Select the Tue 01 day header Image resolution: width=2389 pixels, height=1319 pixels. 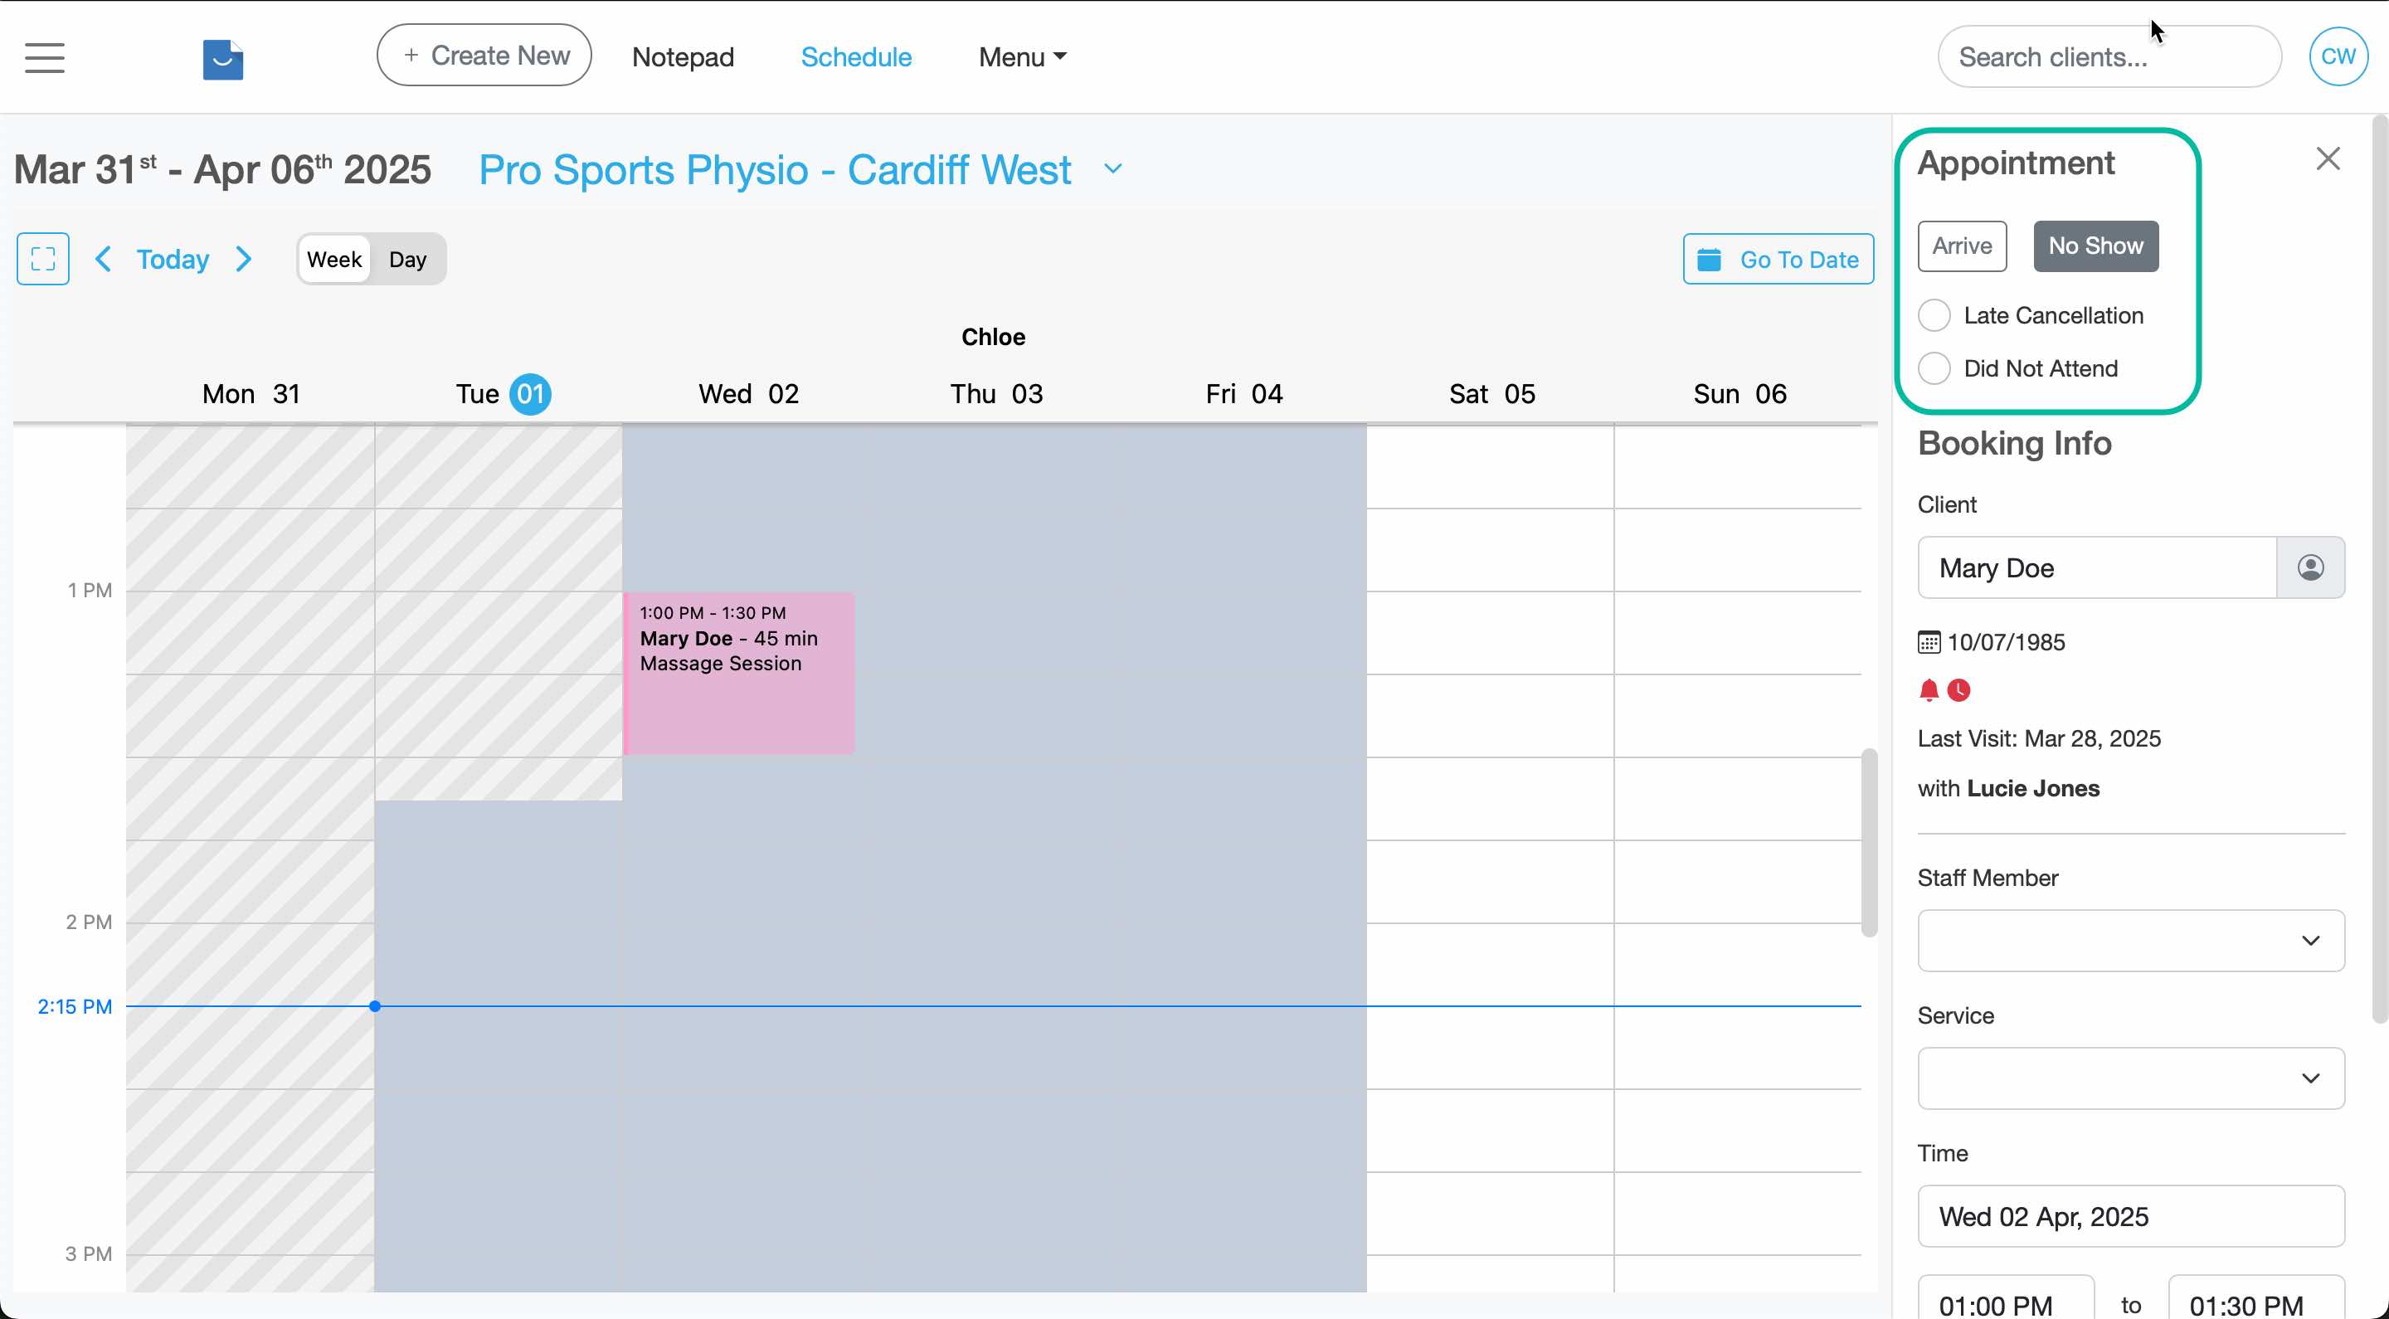point(503,394)
